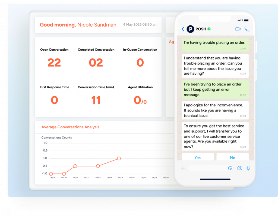Select the data point at 05/15 on the chart
278x216 pixels.
(x=119, y=158)
